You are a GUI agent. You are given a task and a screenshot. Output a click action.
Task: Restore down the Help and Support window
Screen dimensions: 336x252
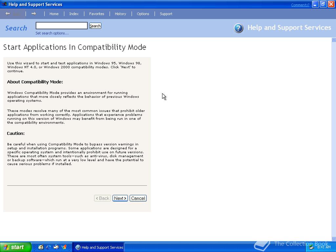coord(323,4)
